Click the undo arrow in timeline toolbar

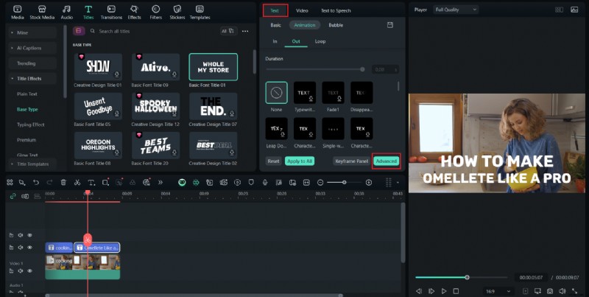click(x=35, y=182)
